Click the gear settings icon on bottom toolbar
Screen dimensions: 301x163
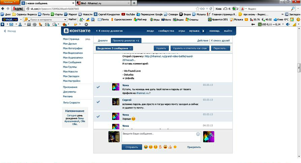pyautogui.click(x=86, y=24)
